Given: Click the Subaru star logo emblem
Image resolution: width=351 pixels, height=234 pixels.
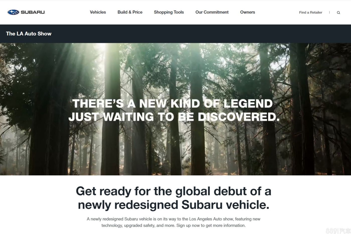Looking at the screenshot, I should point(13,12).
